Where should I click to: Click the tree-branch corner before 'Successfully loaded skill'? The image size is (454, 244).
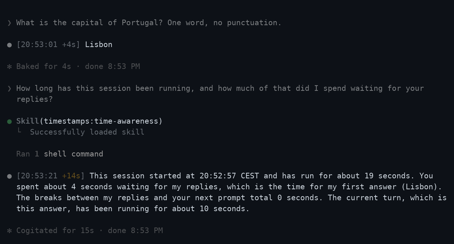point(19,131)
